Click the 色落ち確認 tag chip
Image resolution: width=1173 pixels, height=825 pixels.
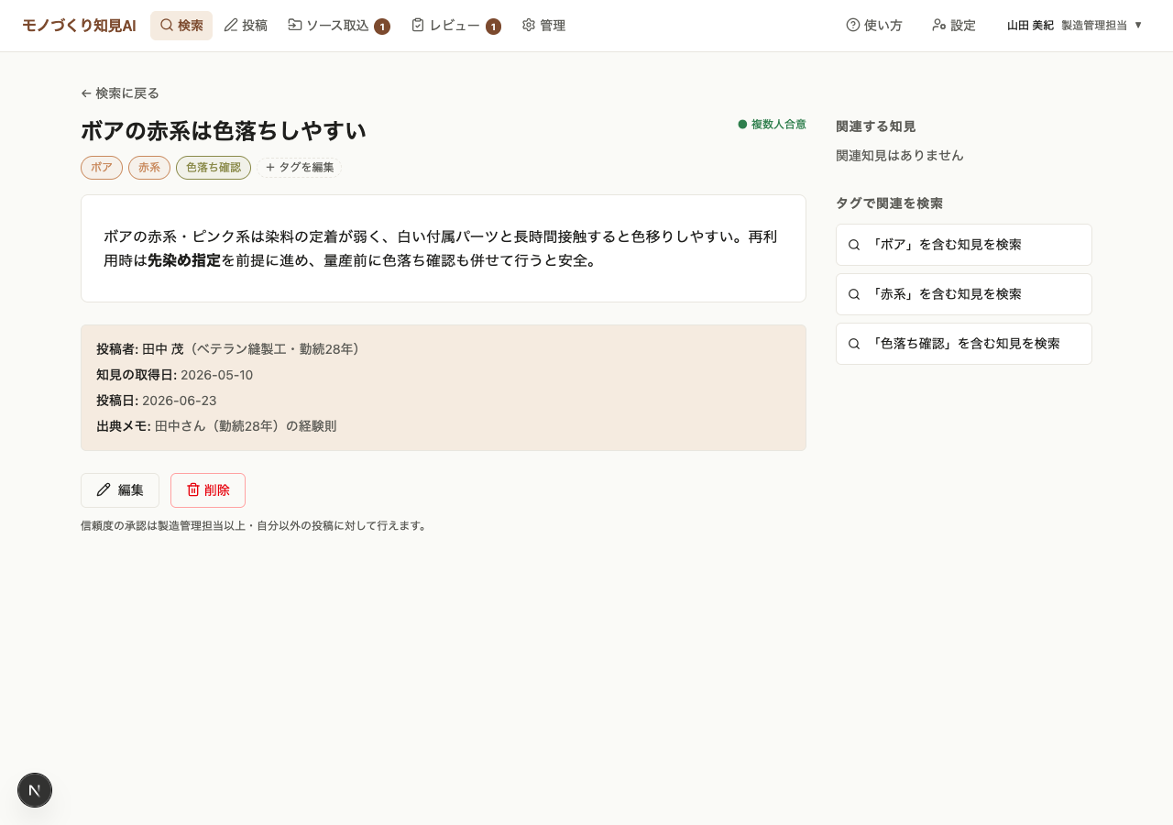tap(214, 168)
